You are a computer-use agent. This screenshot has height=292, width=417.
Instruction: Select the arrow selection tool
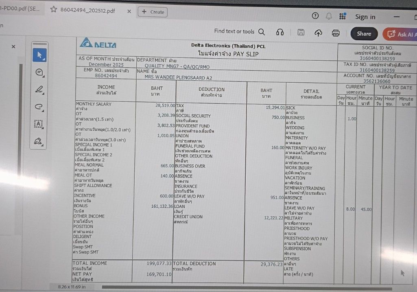coord(40,55)
